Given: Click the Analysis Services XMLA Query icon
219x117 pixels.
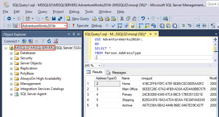Looking at the screenshot, I should [113, 19].
